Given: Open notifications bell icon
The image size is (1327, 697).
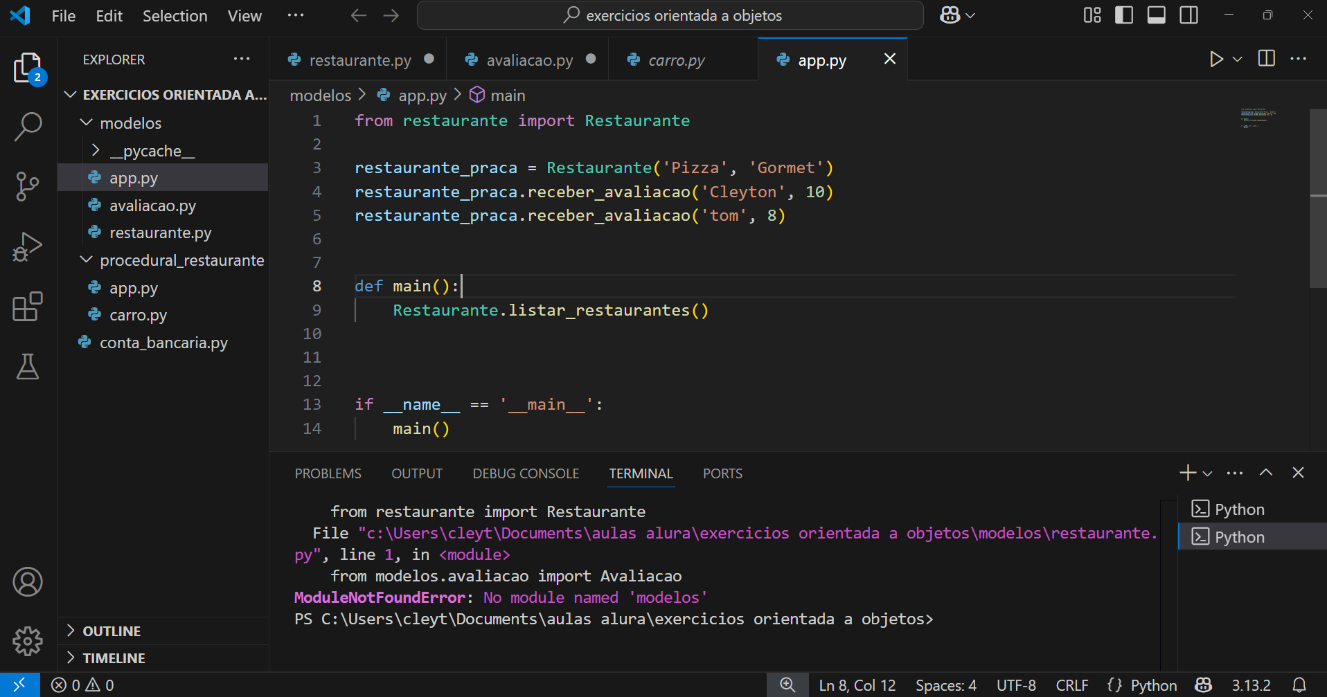Looking at the screenshot, I should coord(1299,685).
